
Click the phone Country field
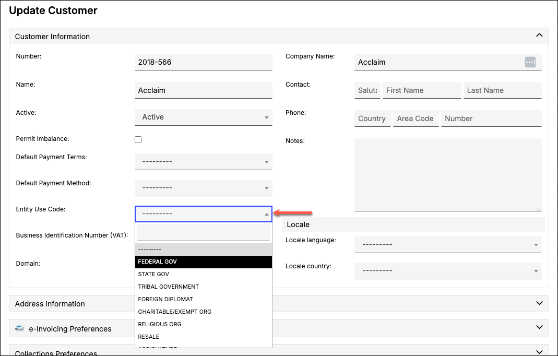click(372, 118)
